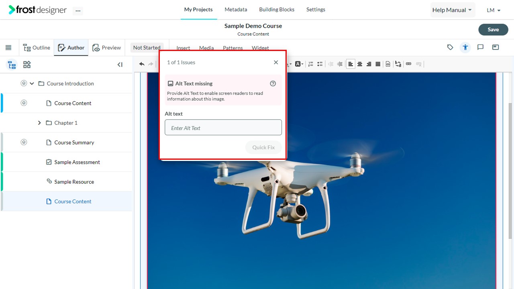Open the Patterns menu

(x=233, y=48)
